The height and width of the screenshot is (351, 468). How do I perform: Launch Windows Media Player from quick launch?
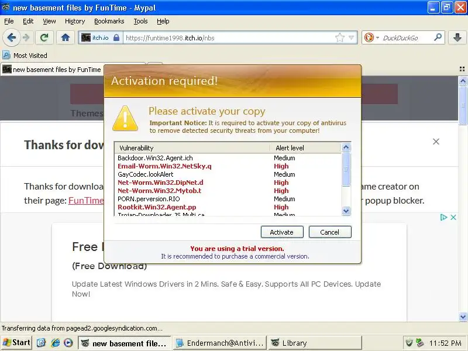tap(68, 343)
